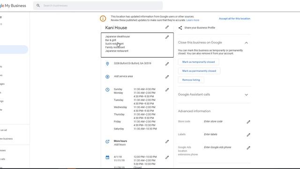Accept all for this location
Viewport: 300px width, 169px height.
[234, 19]
